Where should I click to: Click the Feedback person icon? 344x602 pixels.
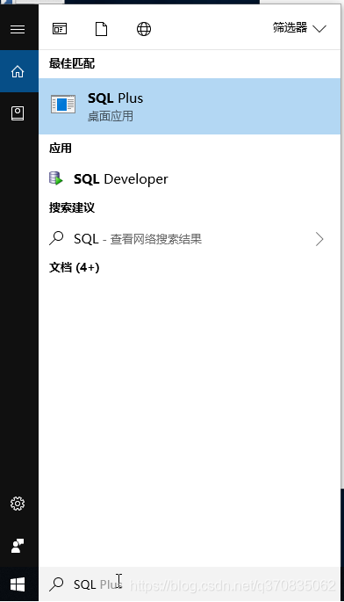18,546
